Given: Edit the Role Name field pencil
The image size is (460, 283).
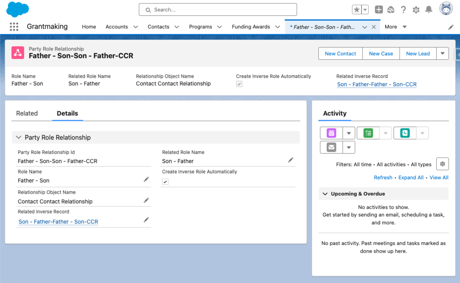Looking at the screenshot, I should (x=146, y=179).
